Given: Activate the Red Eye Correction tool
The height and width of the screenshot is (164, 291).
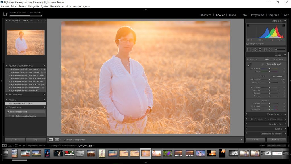Looking at the screenshot, I should tap(260, 49).
